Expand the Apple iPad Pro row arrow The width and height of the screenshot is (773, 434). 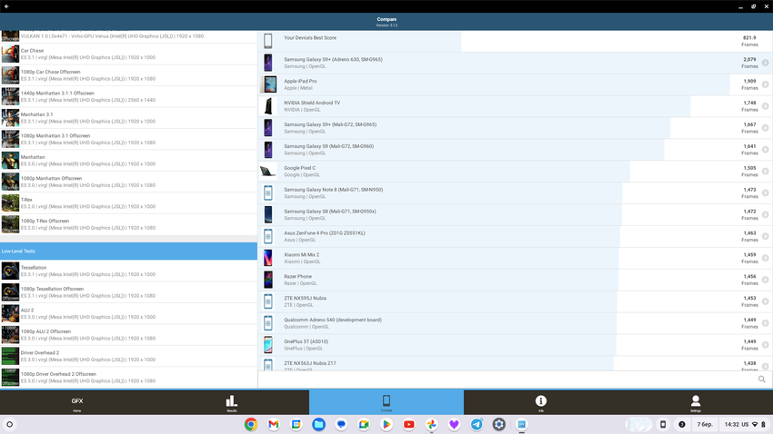pyautogui.click(x=765, y=84)
